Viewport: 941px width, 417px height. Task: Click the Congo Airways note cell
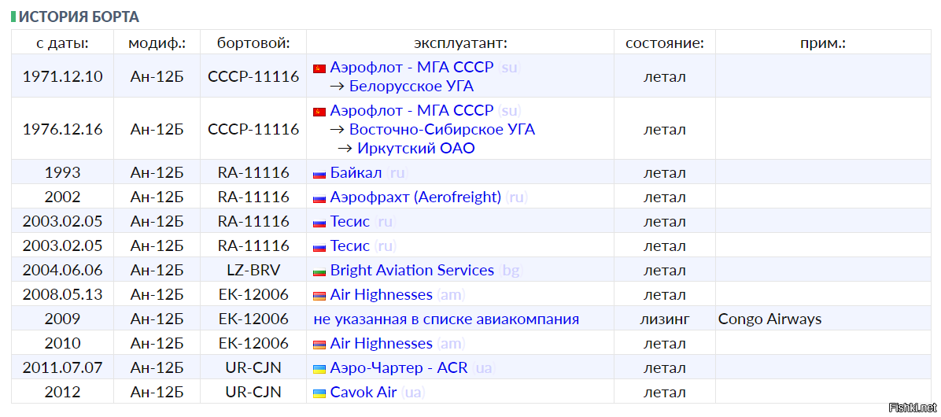point(823,319)
